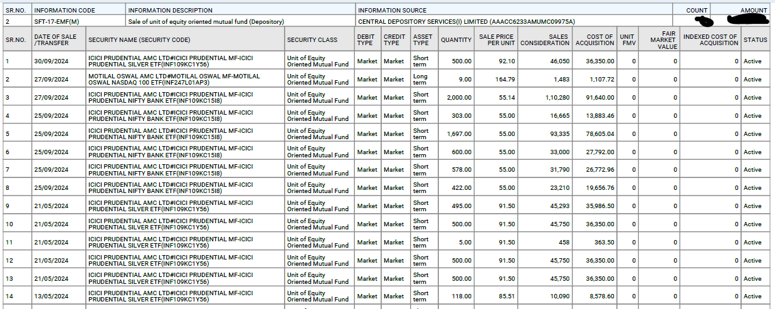Viewport: 775px width, 309px height.
Task: Select sales consideration 1,10,280
Action: point(556,98)
